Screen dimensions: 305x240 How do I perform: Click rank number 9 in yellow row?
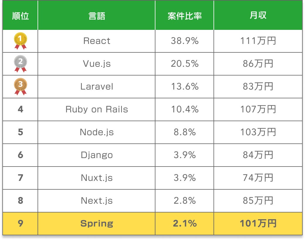pos(20,223)
